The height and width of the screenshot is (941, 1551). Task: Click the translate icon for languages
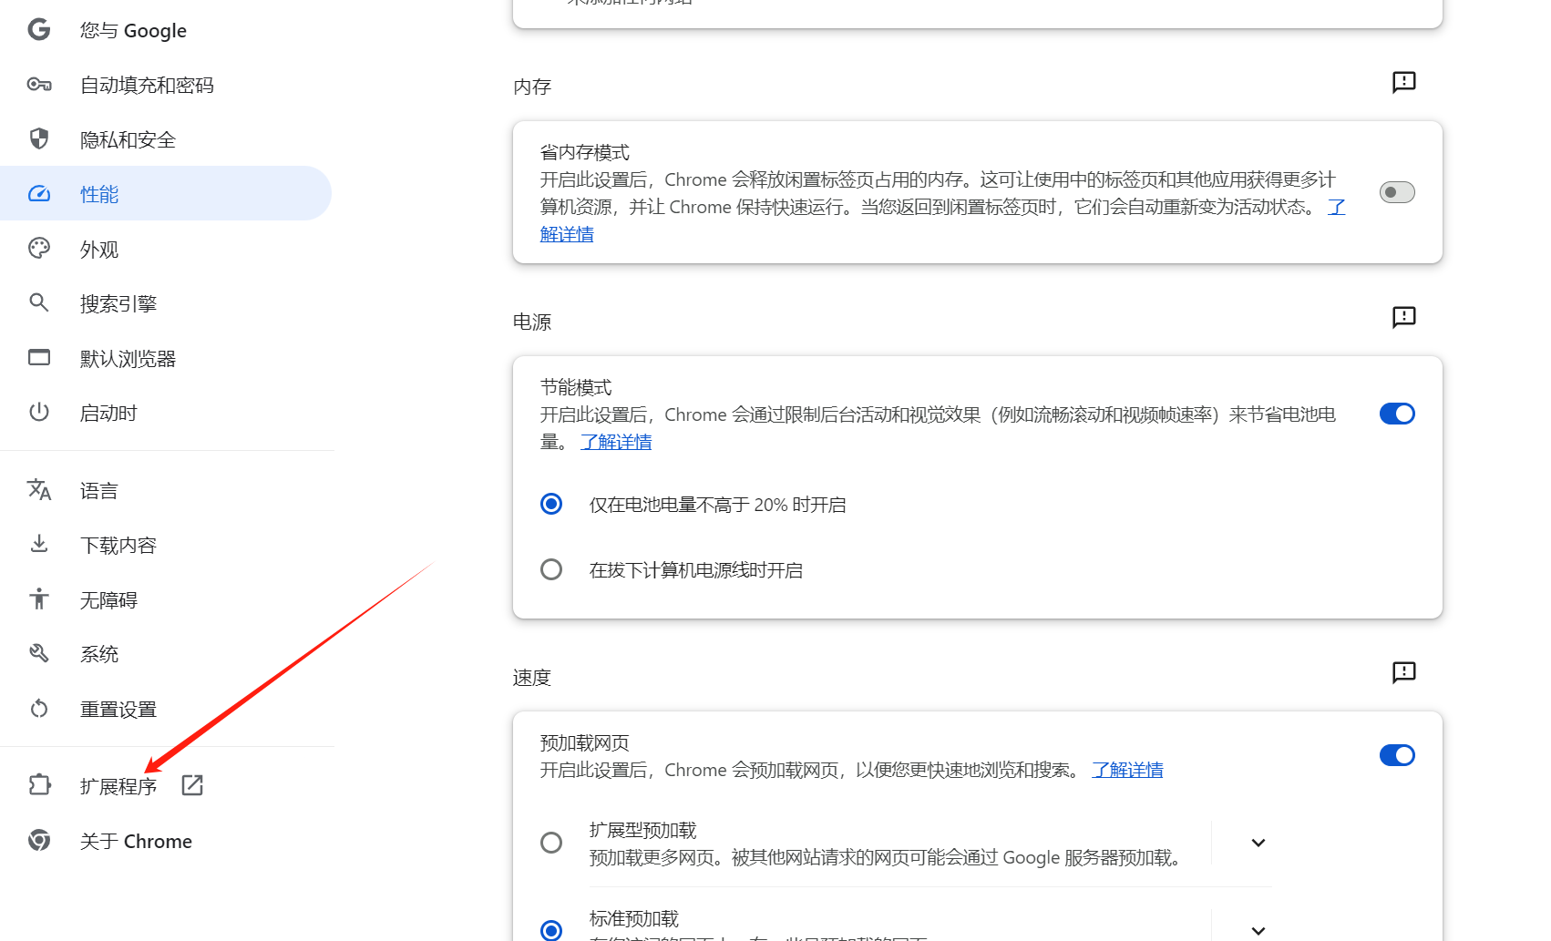[39, 490]
